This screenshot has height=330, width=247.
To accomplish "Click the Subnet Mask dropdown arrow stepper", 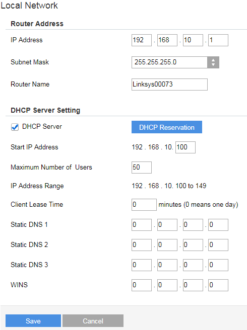I will [213, 62].
